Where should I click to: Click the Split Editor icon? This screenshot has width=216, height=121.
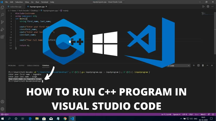(x=208, y=7)
